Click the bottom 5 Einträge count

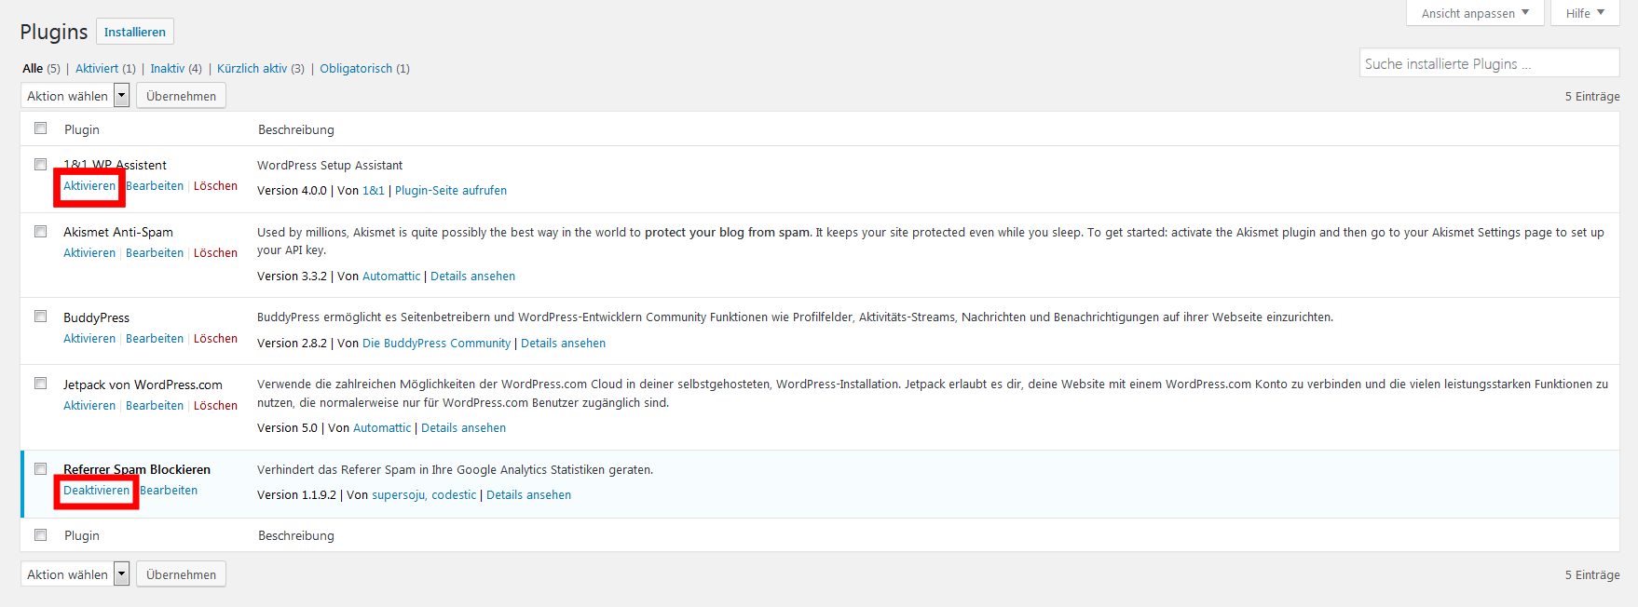coord(1592,574)
